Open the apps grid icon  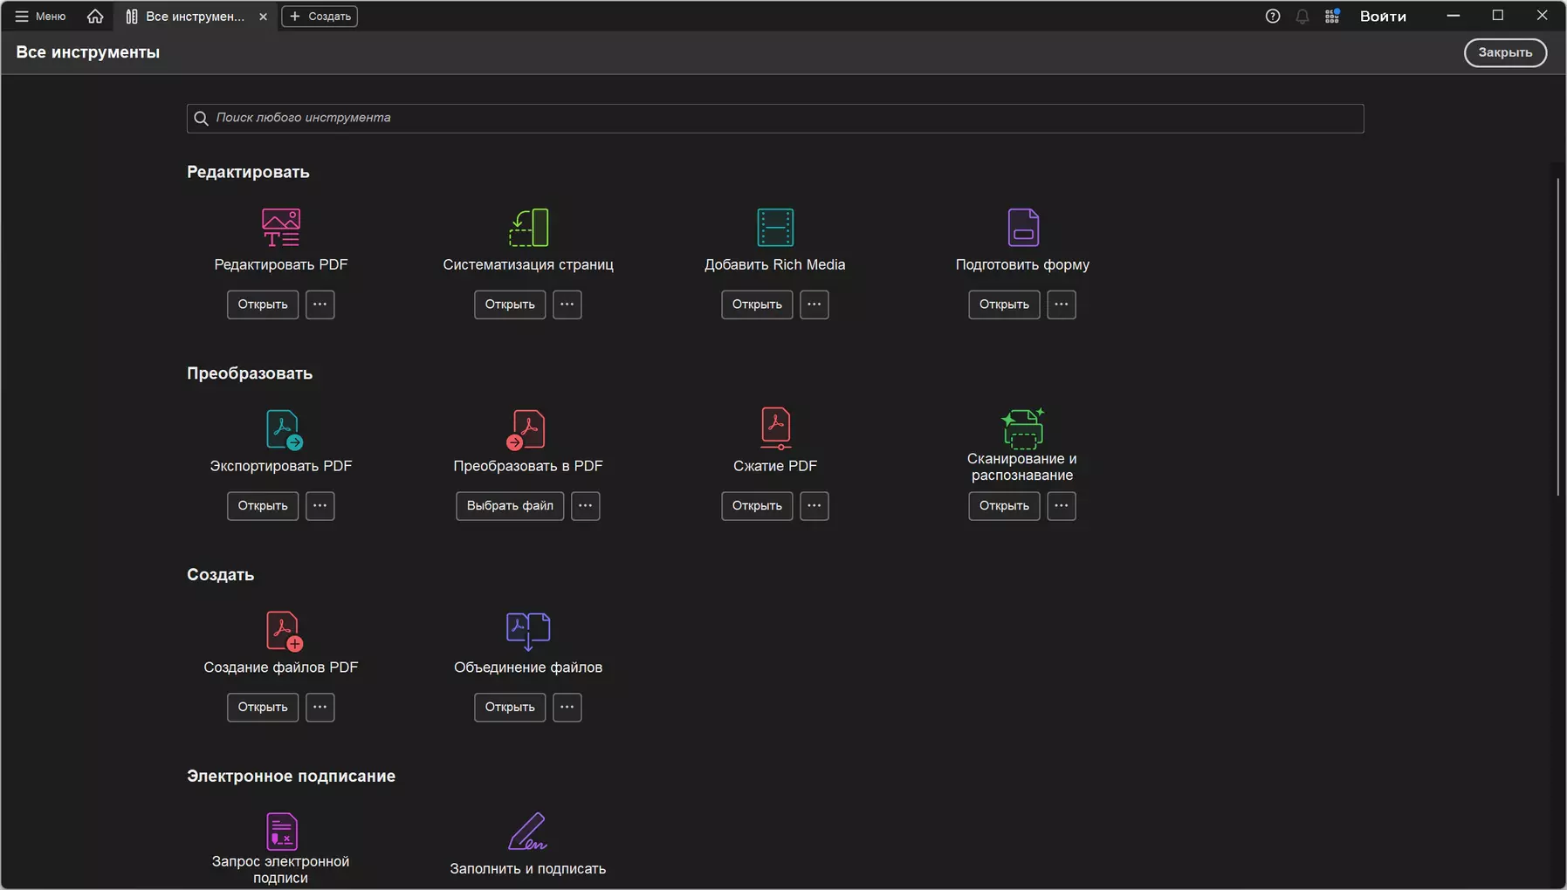click(1332, 16)
